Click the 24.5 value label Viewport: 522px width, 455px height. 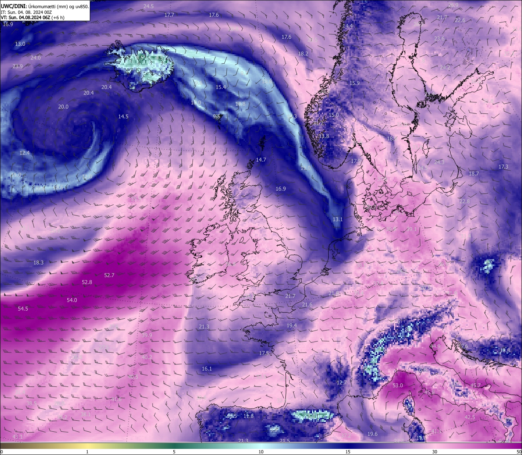pyautogui.click(x=148, y=6)
